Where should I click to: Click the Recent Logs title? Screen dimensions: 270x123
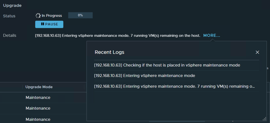point(109,52)
